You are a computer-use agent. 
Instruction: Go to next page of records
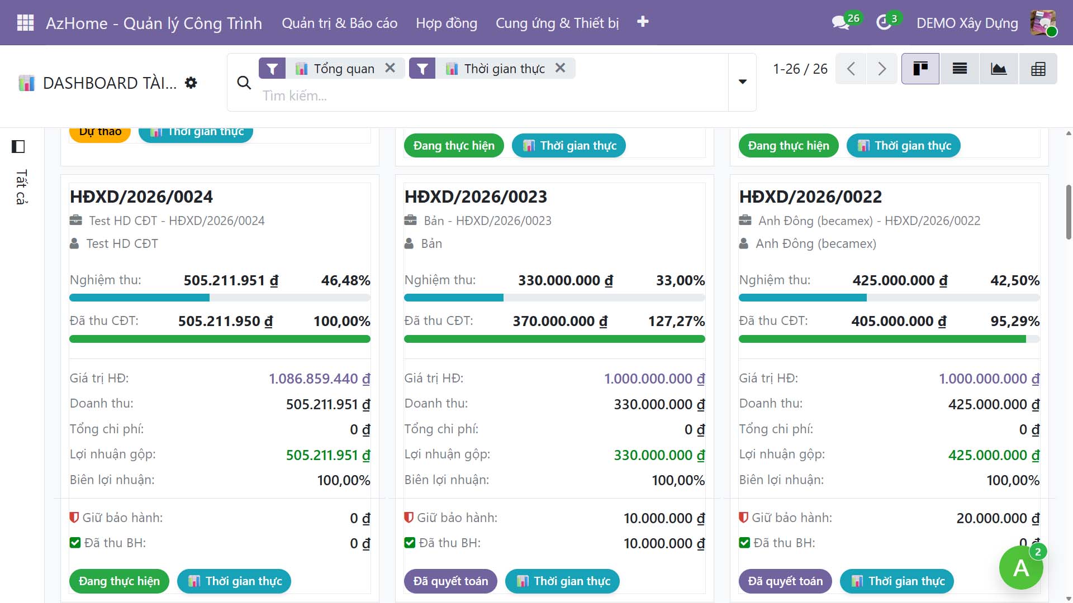(x=882, y=69)
